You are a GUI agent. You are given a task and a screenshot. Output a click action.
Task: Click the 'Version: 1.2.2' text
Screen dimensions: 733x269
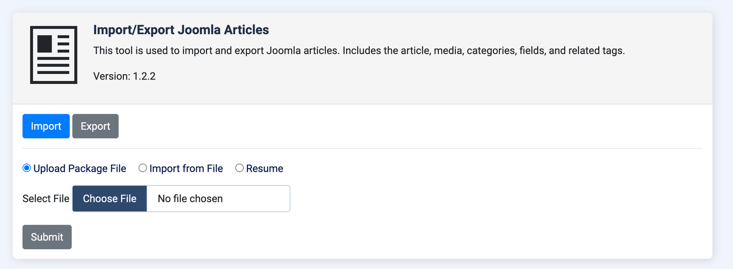(x=125, y=76)
